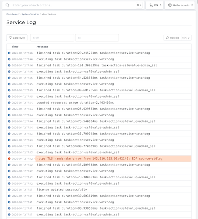Select message finished task duration=88.938556ms
Viewport: 198px width, 219px height.
click(x=96, y=208)
